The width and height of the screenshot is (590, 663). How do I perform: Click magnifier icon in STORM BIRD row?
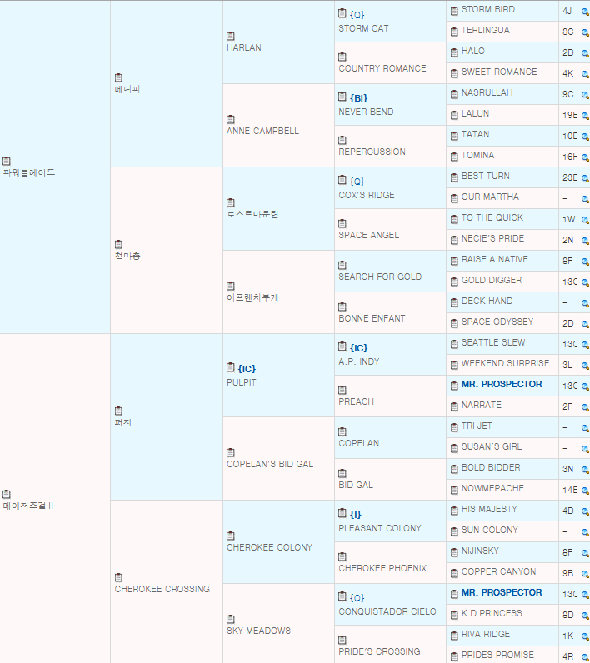[x=585, y=12]
